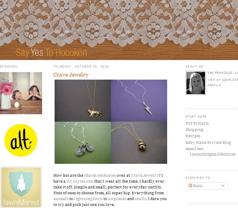Click the orange RSS feed icon
The height and width of the screenshot is (208, 238).
(x=190, y=185)
